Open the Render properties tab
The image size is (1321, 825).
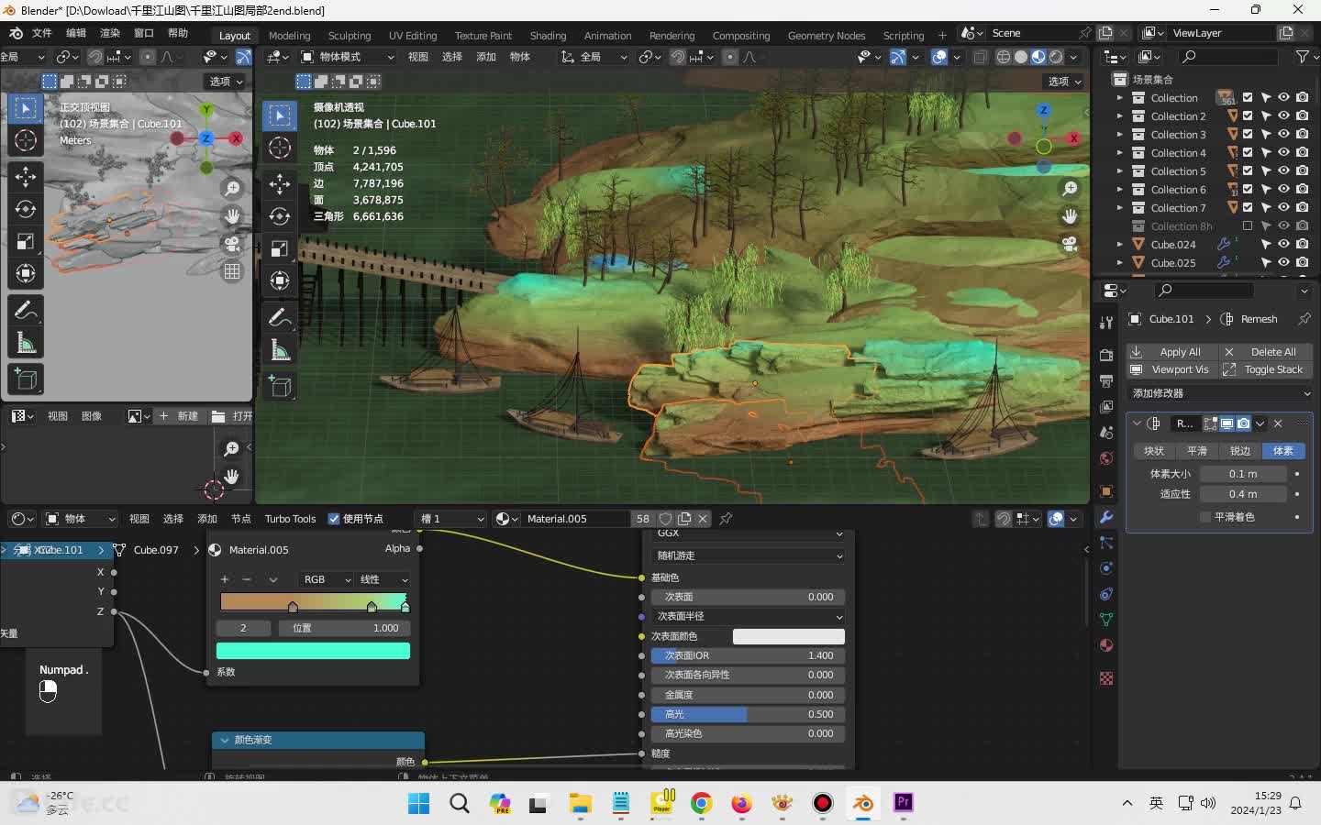(1106, 355)
